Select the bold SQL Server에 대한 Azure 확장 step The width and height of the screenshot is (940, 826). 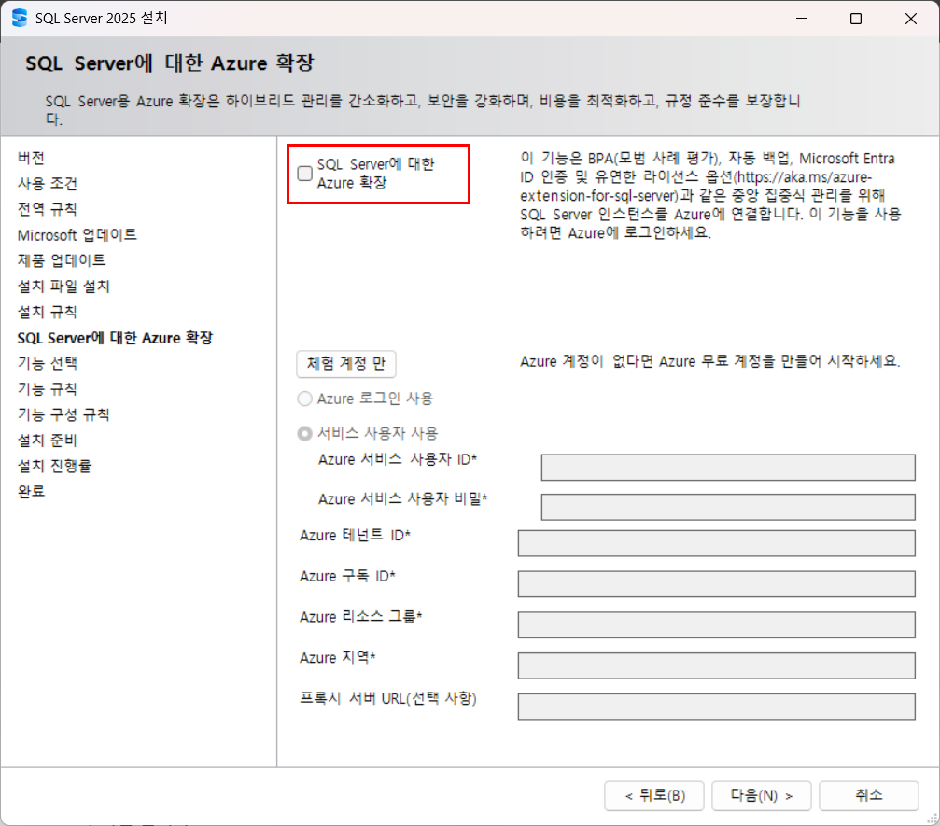115,338
